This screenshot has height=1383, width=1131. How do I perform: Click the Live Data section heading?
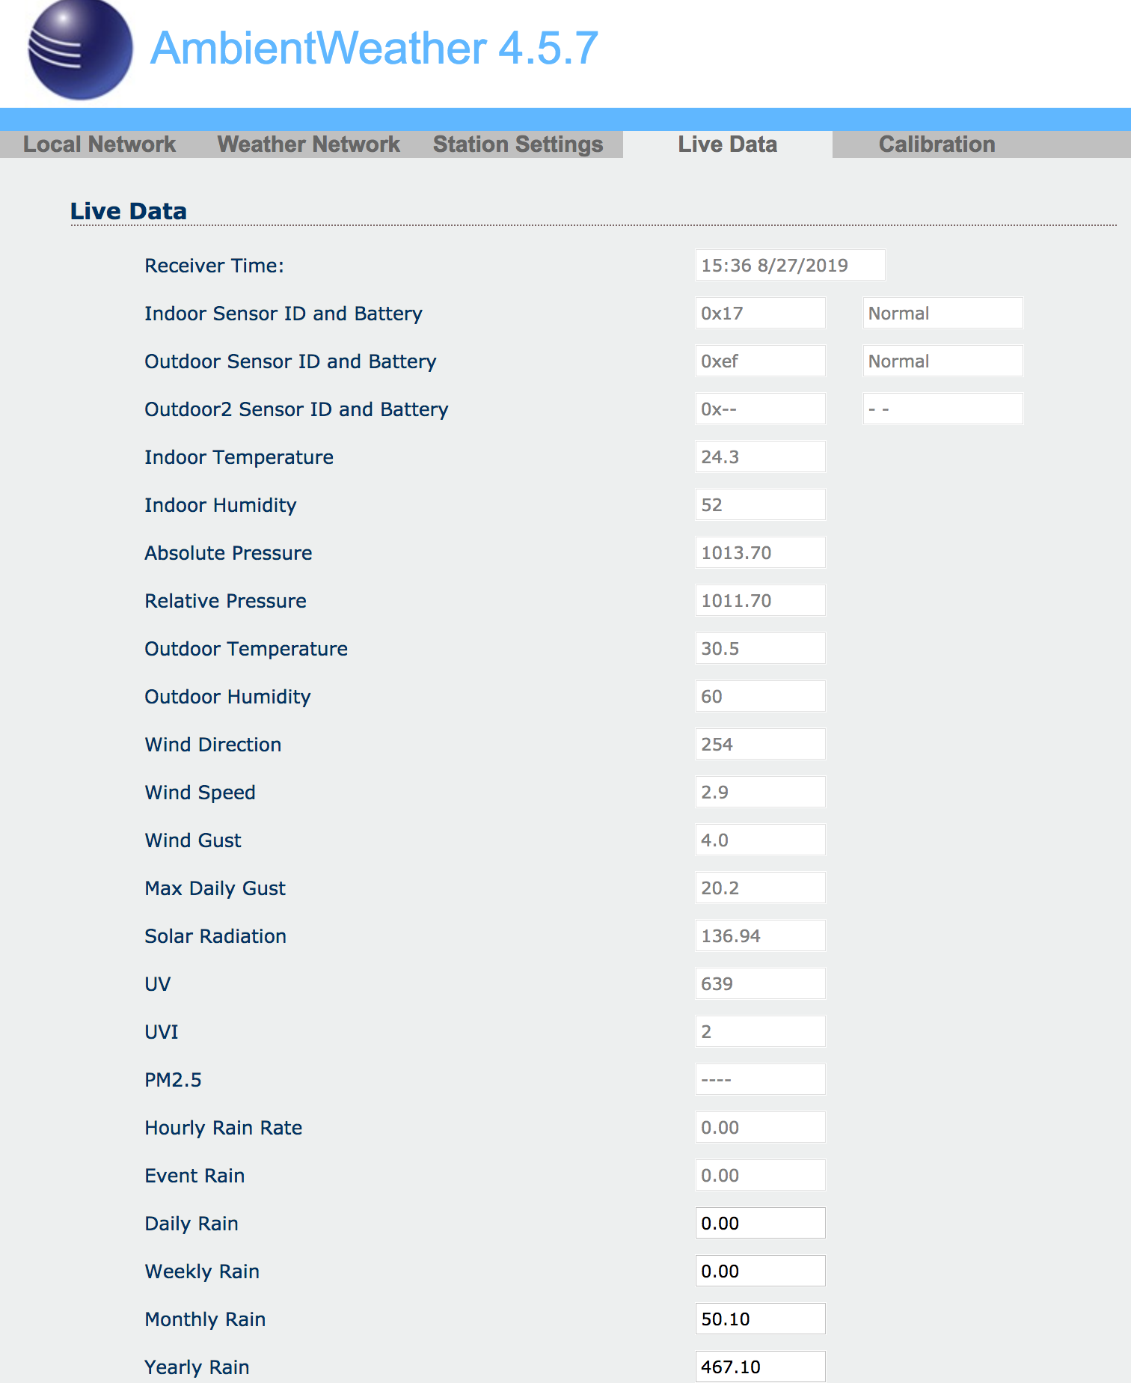pyautogui.click(x=129, y=211)
